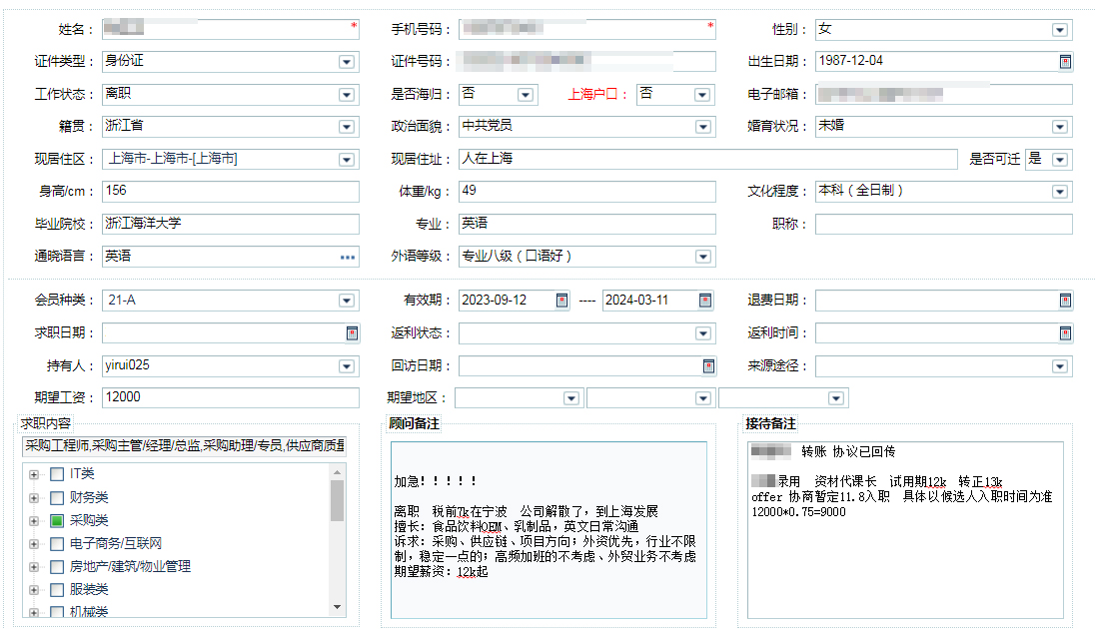
Task: Open the 工作状态 dropdown
Action: pyautogui.click(x=347, y=95)
